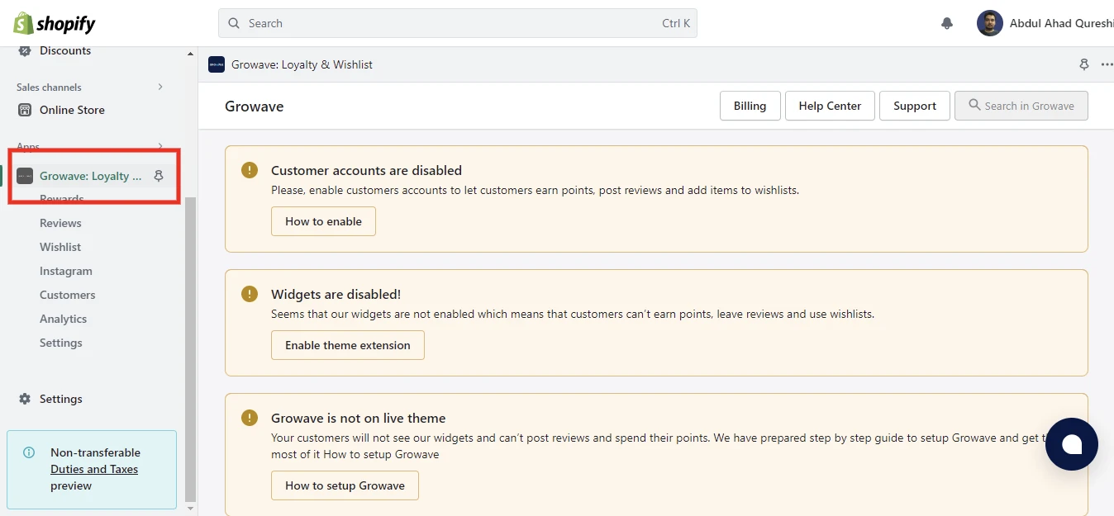The height and width of the screenshot is (516, 1114).
Task: Open the three-dots more actions menu
Action: (x=1107, y=64)
